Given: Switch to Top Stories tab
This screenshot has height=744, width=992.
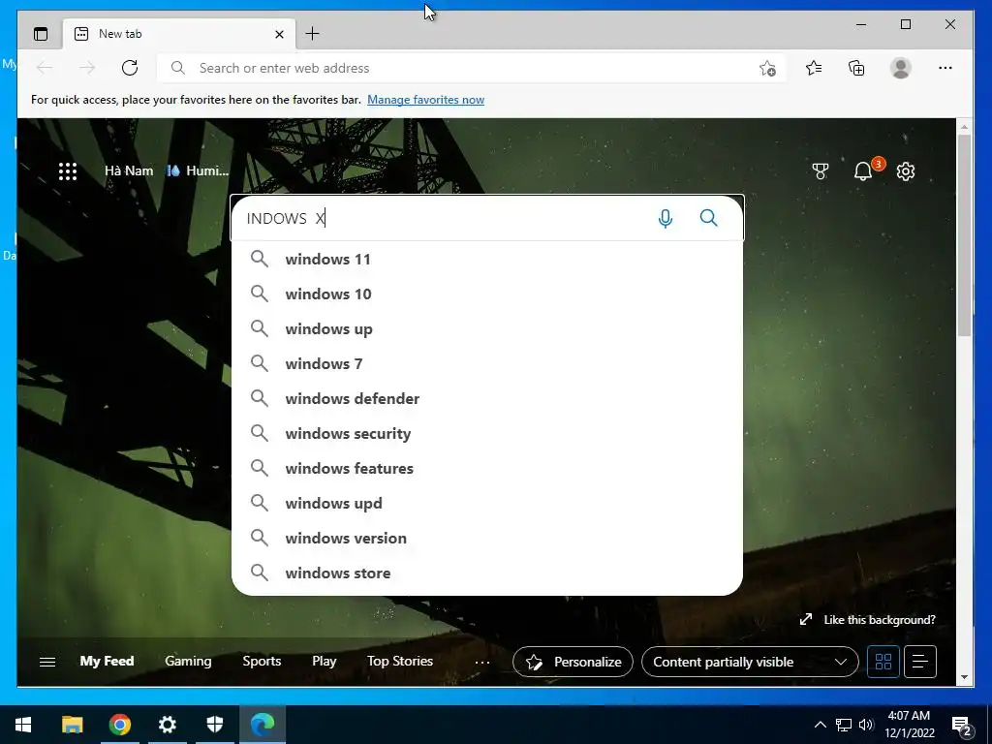Looking at the screenshot, I should click(x=400, y=661).
